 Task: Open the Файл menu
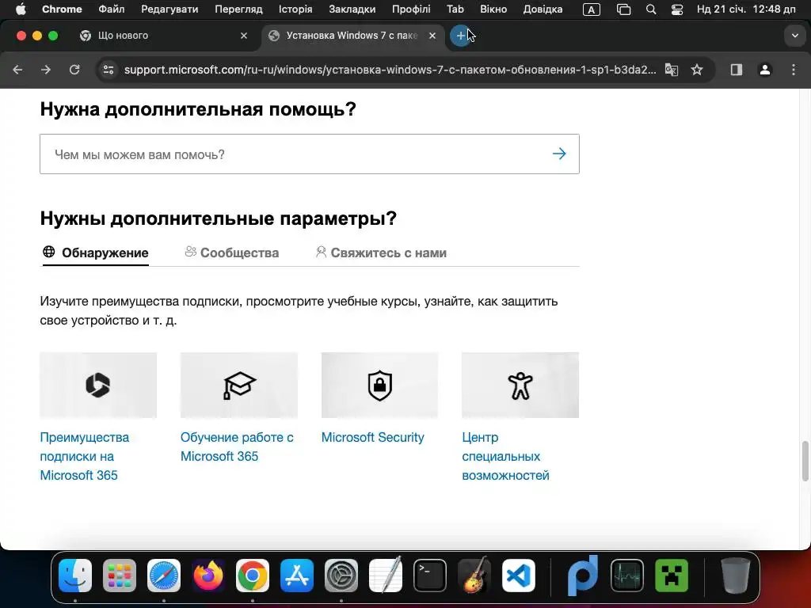point(111,9)
